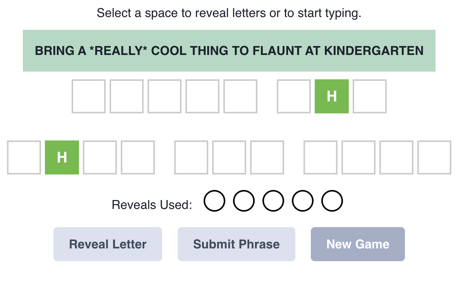The height and width of the screenshot is (284, 468).
Task: Select the final tile of the second word
Action: [370, 96]
